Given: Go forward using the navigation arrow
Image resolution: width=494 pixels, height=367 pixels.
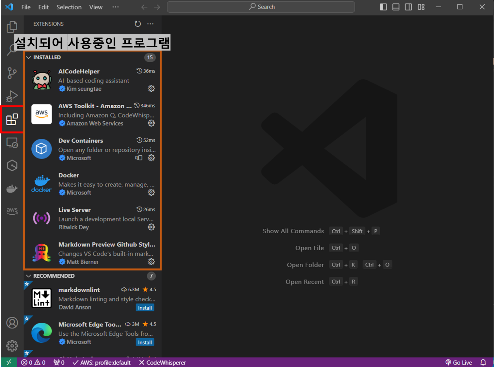Looking at the screenshot, I should pyautogui.click(x=157, y=7).
